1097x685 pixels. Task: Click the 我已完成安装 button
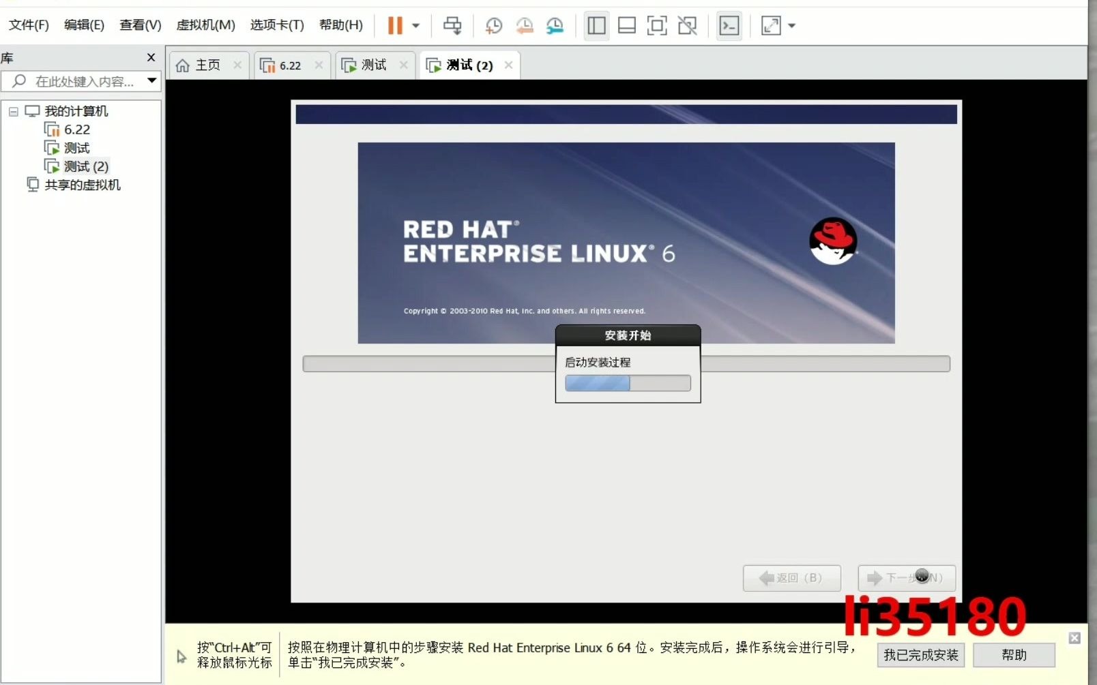(920, 655)
